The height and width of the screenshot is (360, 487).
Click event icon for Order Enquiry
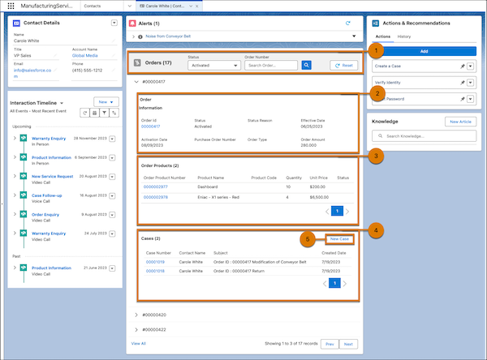click(x=24, y=214)
